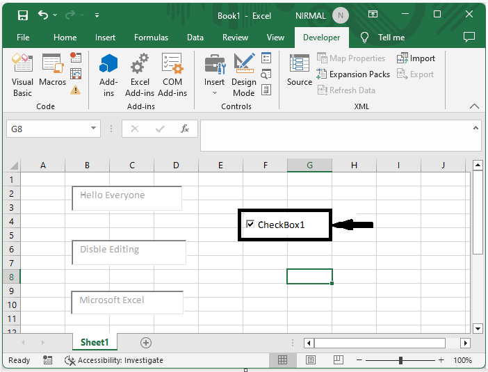
Task: Click horizontal scroll left arrow
Action: [x=309, y=343]
